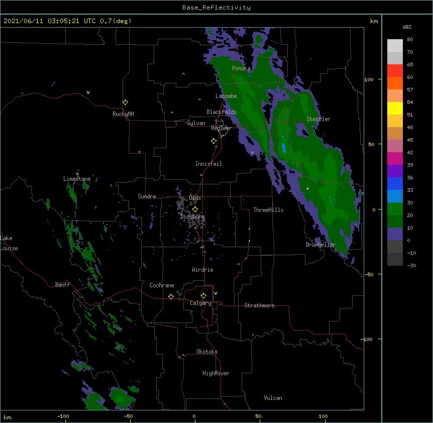Click the Stettler city label
433x423 pixels.
pyautogui.click(x=318, y=119)
